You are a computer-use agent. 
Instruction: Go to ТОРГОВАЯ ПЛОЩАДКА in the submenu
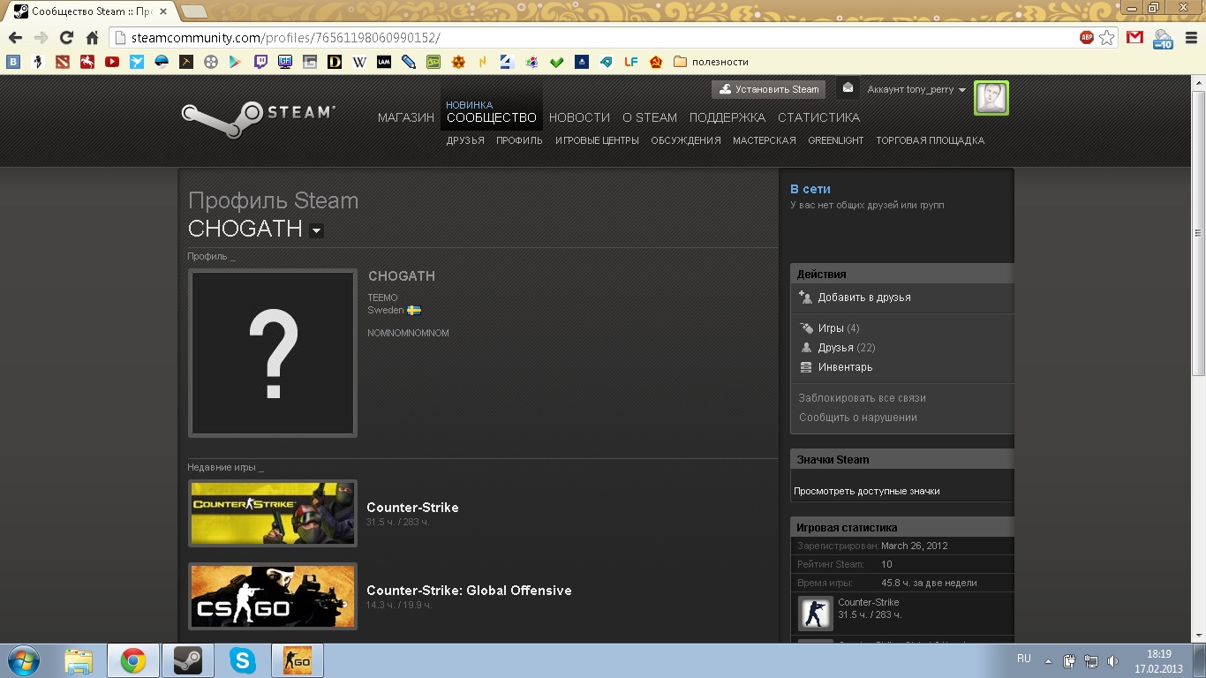pos(930,140)
